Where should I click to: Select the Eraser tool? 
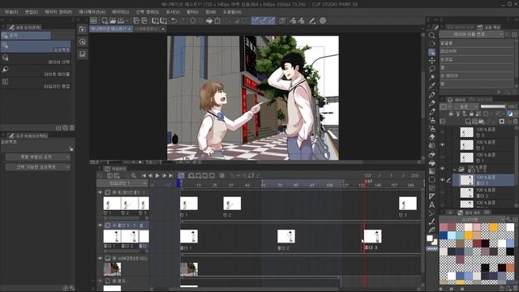(x=432, y=137)
